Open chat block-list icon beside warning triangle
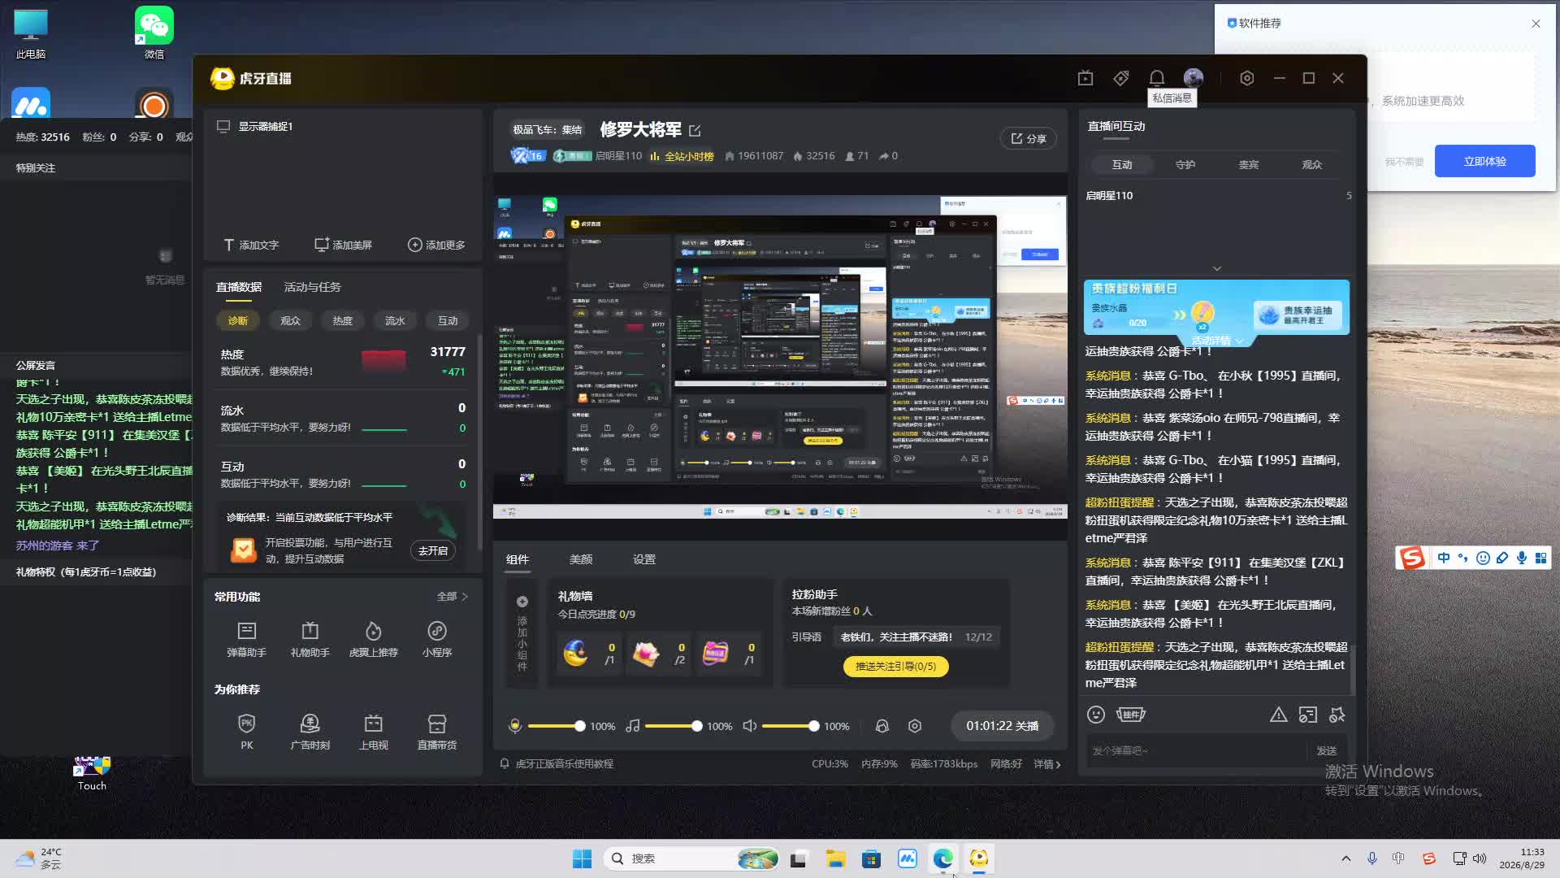Viewport: 1560px width, 878px height. click(x=1307, y=715)
